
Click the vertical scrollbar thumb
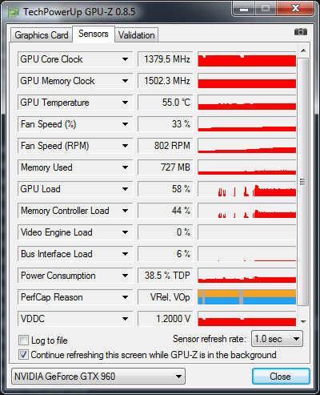pos(303,182)
